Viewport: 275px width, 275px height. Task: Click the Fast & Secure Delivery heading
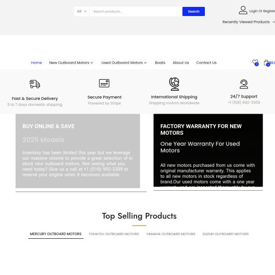pos(35,99)
